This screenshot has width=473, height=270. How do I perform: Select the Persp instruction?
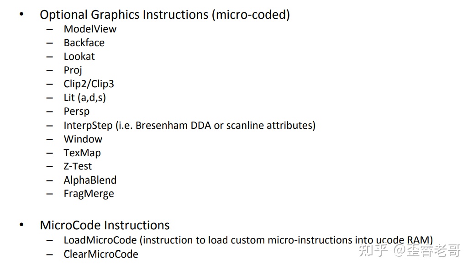point(77,111)
